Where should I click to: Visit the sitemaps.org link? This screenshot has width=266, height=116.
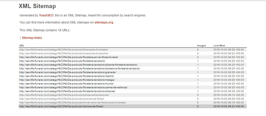pyautogui.click(x=104, y=22)
